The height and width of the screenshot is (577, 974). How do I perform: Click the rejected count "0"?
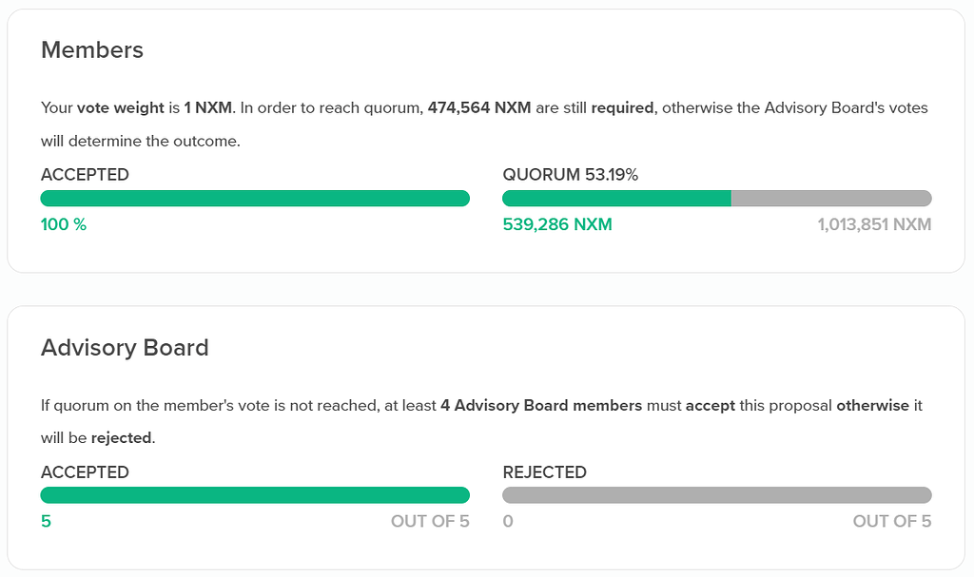point(508,522)
